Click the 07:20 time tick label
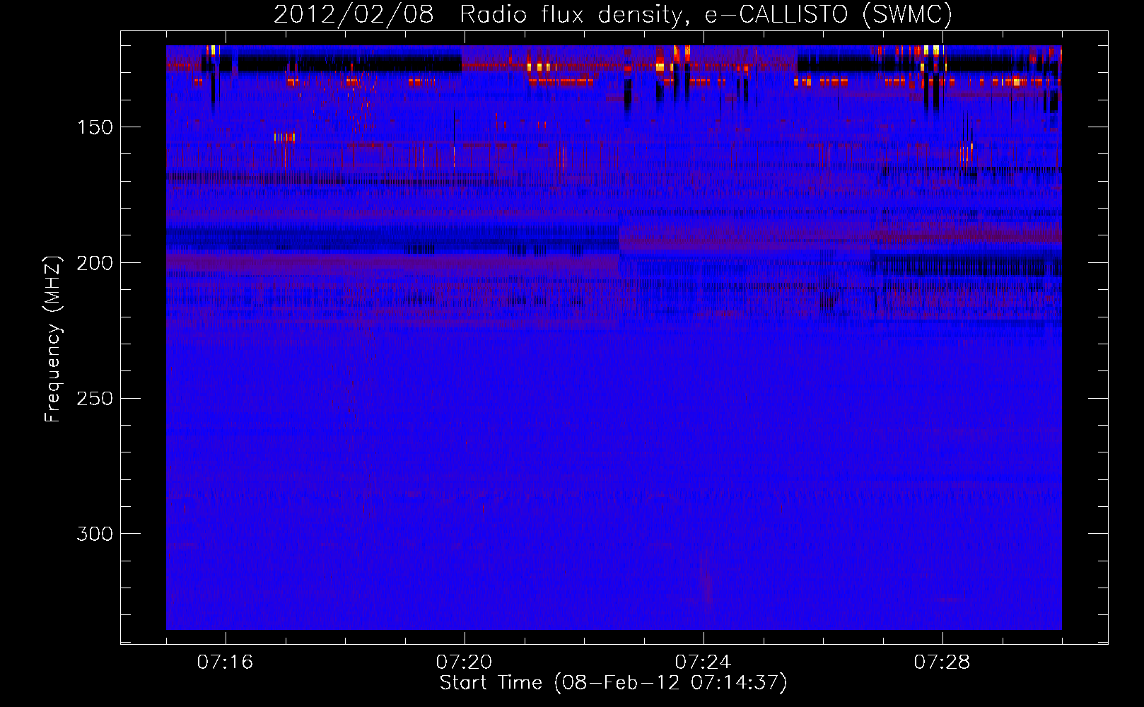 coord(464,662)
